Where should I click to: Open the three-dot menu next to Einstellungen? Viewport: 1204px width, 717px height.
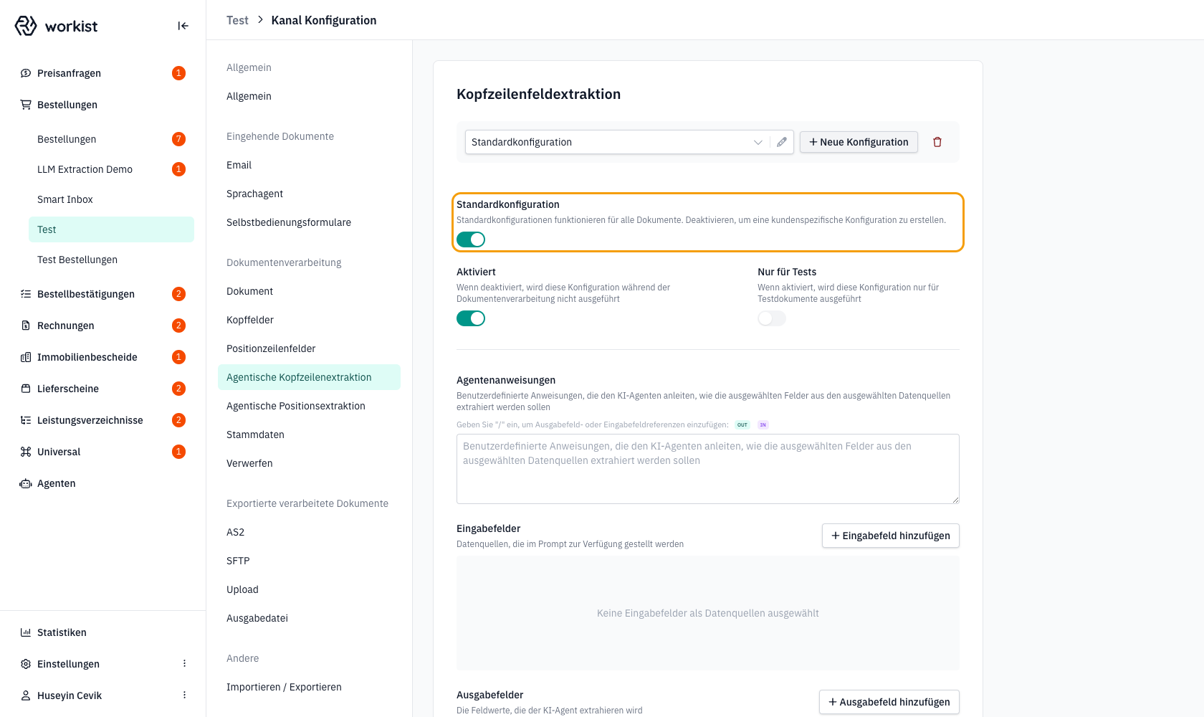[184, 664]
